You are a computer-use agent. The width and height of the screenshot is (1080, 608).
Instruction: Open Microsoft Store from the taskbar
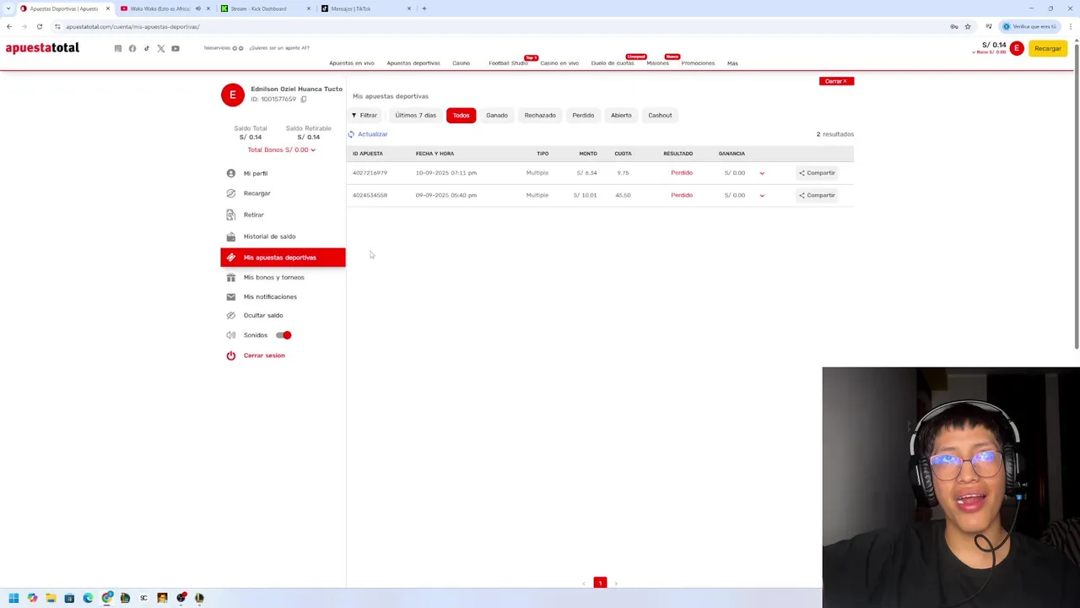[x=69, y=598]
